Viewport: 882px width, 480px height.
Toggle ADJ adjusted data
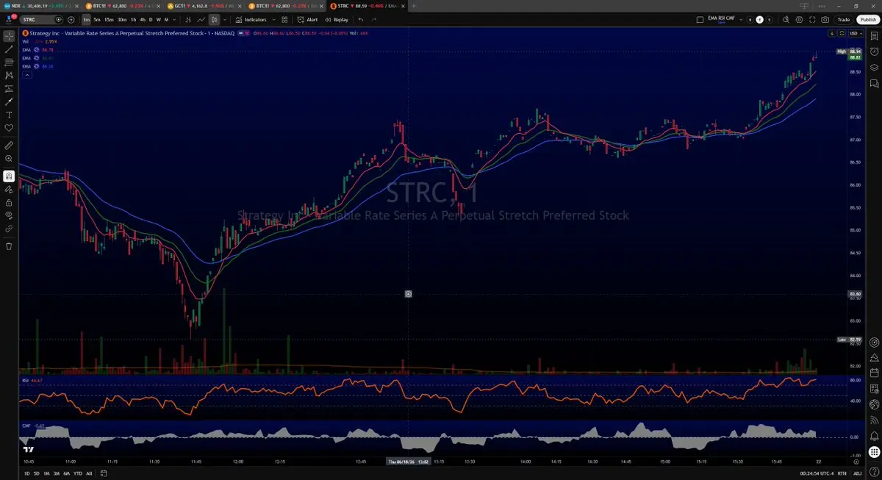tap(856, 473)
